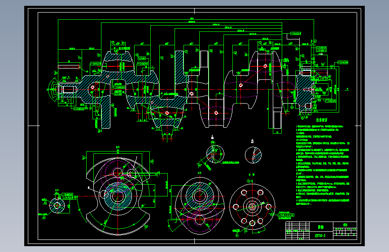Click the large counterweight section view at bottom left
Viewport: 389px width, 252px height.
[118, 196]
